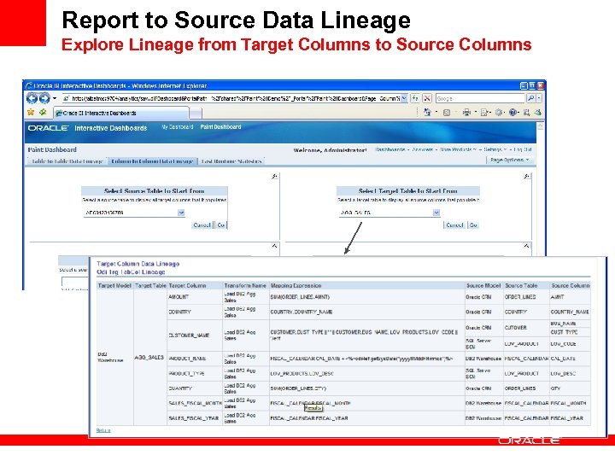This screenshot has width=615, height=461.
Task: Click the Return link below lineage table
Action: point(103,430)
